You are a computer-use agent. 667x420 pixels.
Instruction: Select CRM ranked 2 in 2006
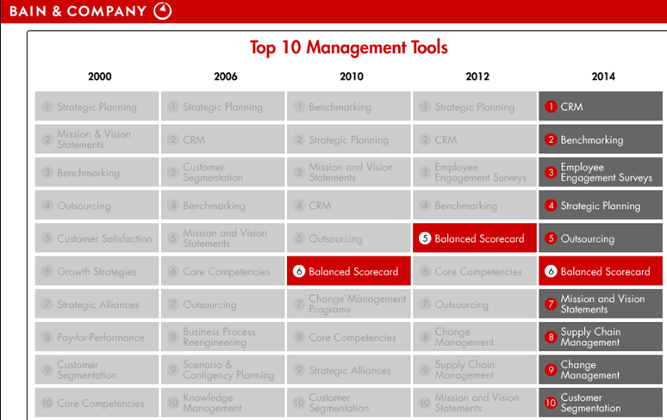coord(223,139)
